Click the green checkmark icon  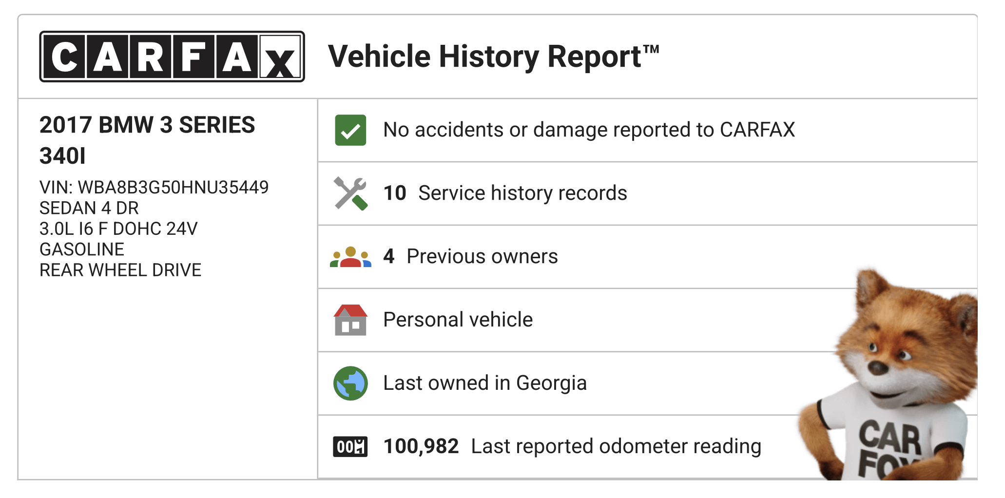pos(350,130)
